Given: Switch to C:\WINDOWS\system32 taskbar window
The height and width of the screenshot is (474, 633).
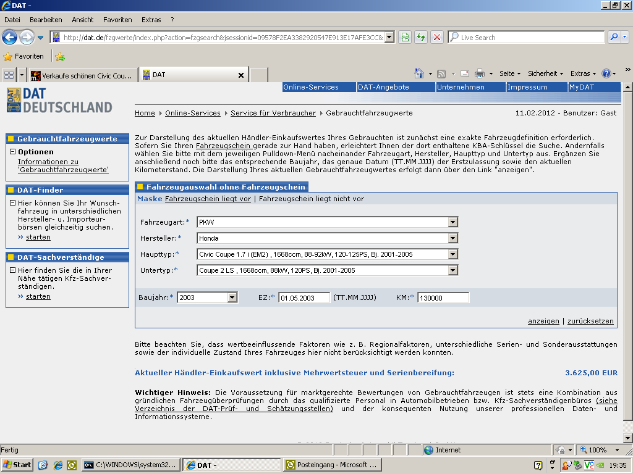Looking at the screenshot, I should 130,465.
